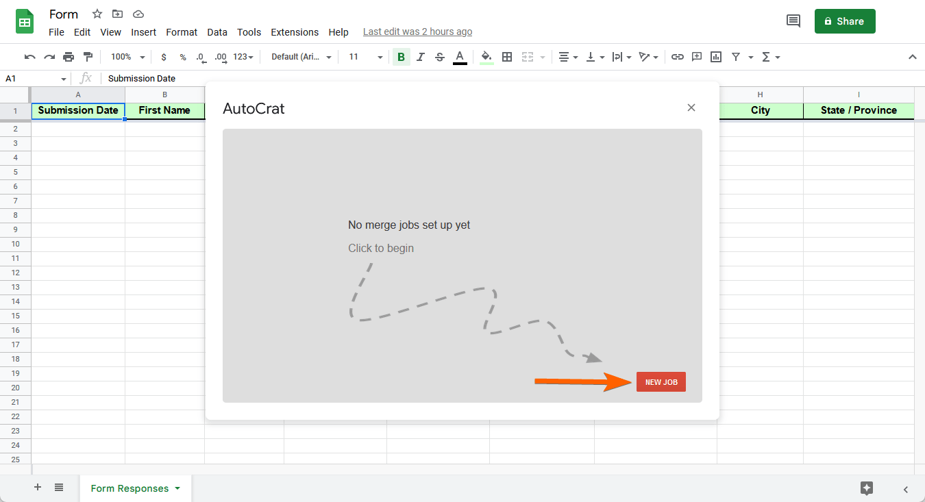Click the Name Box showing A1
Image resolution: width=925 pixels, height=502 pixels.
pos(36,79)
